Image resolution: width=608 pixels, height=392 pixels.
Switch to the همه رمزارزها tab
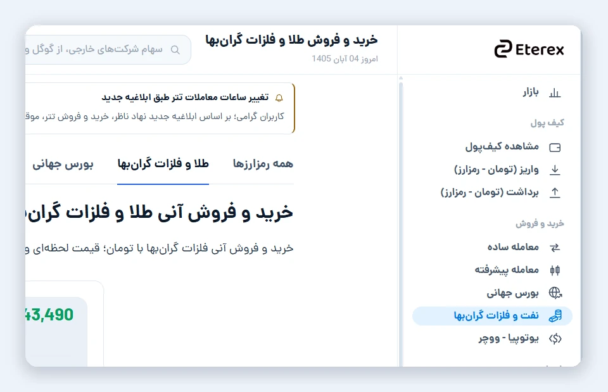263,164
